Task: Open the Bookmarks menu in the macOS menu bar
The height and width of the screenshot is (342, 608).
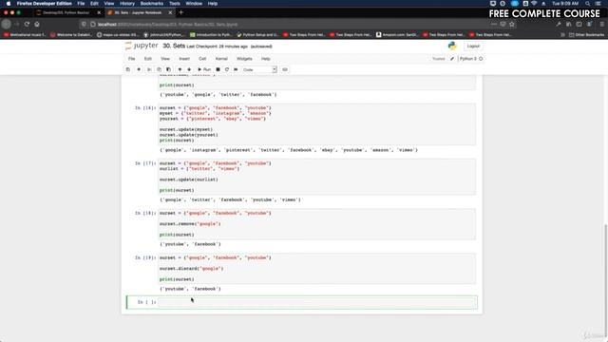Action: [152, 4]
